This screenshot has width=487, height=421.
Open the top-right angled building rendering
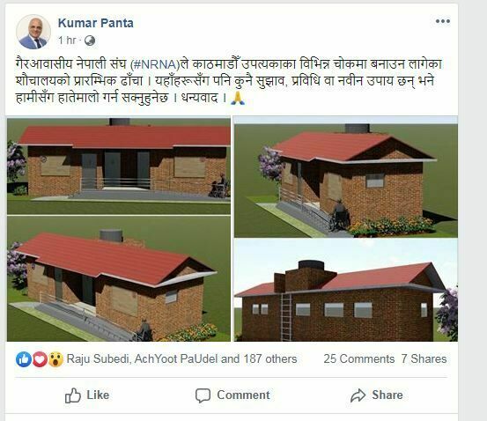(346, 177)
